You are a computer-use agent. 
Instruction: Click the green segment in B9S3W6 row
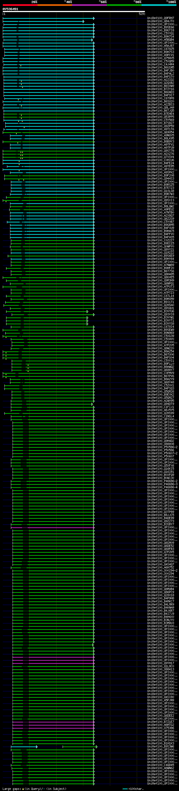(x=80, y=746)
